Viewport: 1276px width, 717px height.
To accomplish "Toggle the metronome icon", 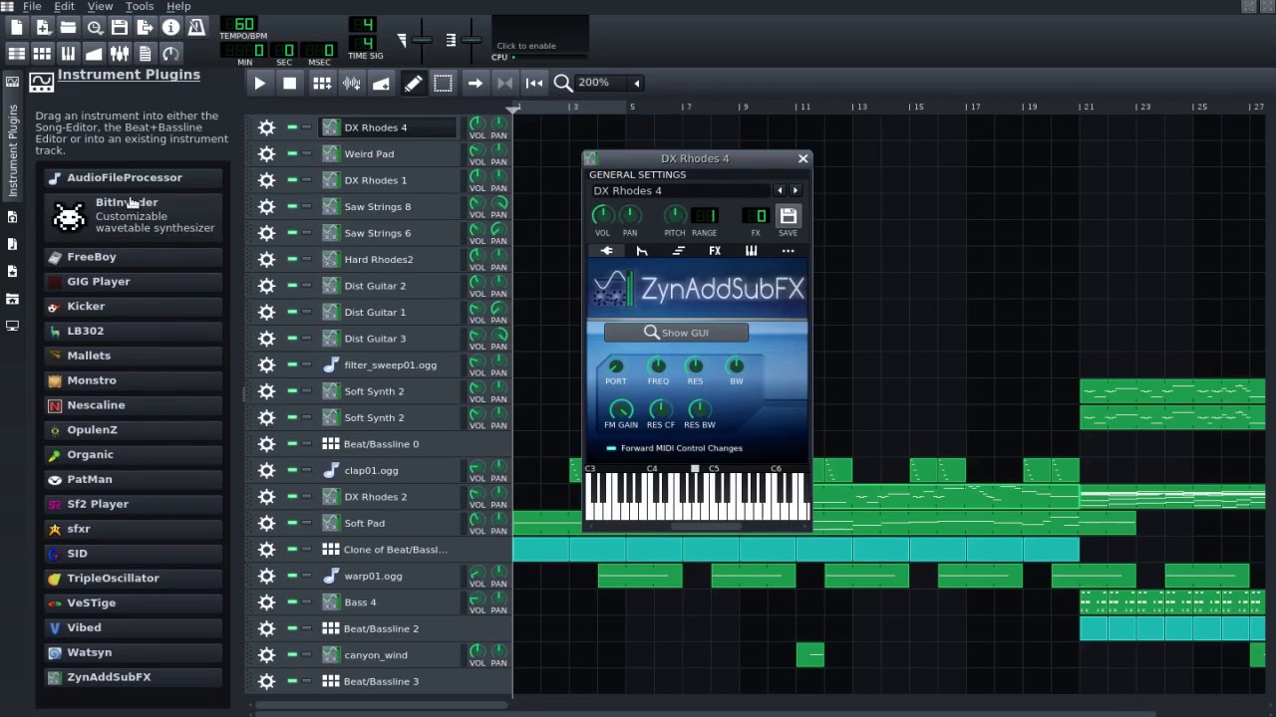I will point(196,28).
